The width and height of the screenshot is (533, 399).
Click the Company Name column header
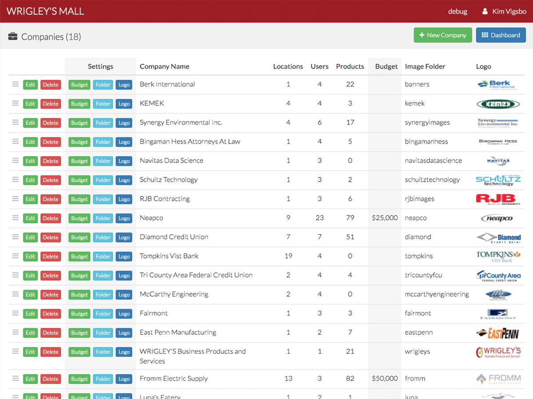click(164, 66)
